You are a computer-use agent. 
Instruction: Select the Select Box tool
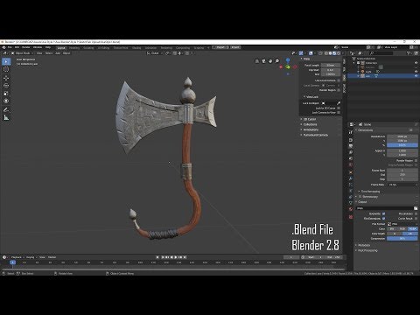6,61
